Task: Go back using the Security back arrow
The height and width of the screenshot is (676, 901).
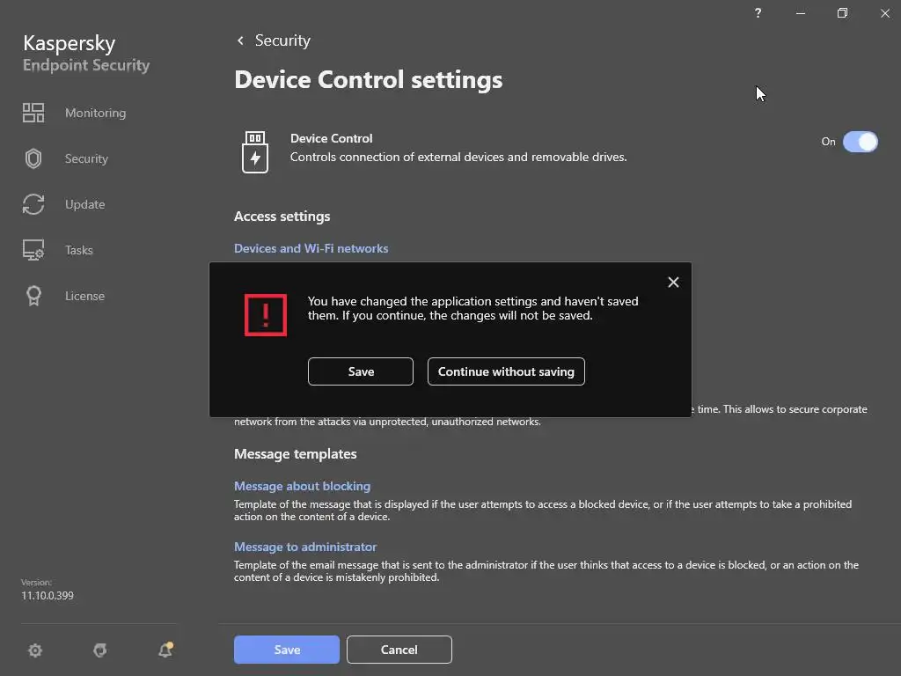Action: (x=241, y=40)
